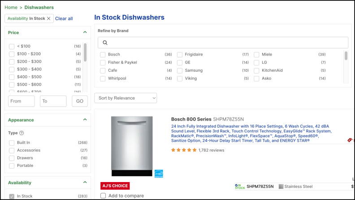Viewport: 355px width, 200px height.
Task: Select the Samsung brand checkbox
Action: tap(180, 71)
